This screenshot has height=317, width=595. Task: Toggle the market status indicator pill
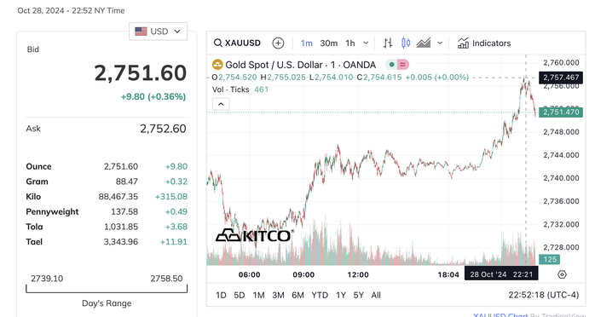pyautogui.click(x=397, y=65)
